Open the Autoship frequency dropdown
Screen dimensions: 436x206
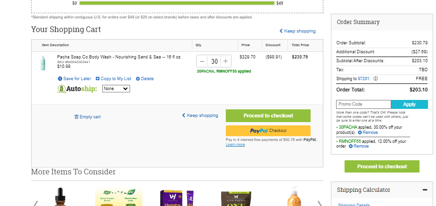click(x=116, y=89)
